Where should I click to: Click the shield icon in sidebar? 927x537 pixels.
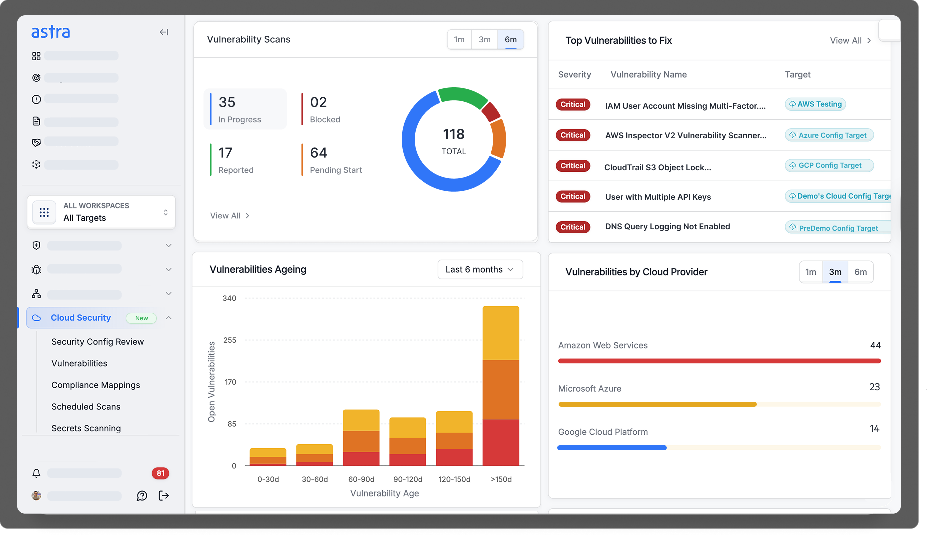click(x=36, y=246)
